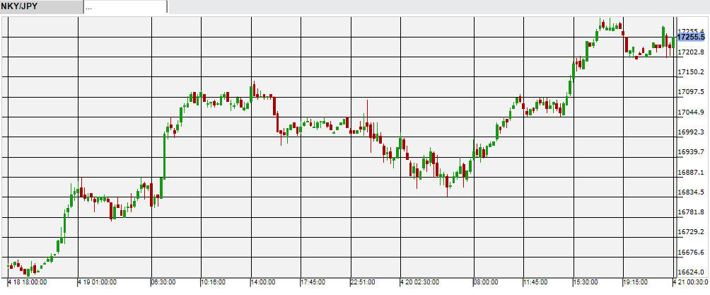The image size is (710, 295).
Task: Click the 17044.9 price axis label
Action: [691, 112]
